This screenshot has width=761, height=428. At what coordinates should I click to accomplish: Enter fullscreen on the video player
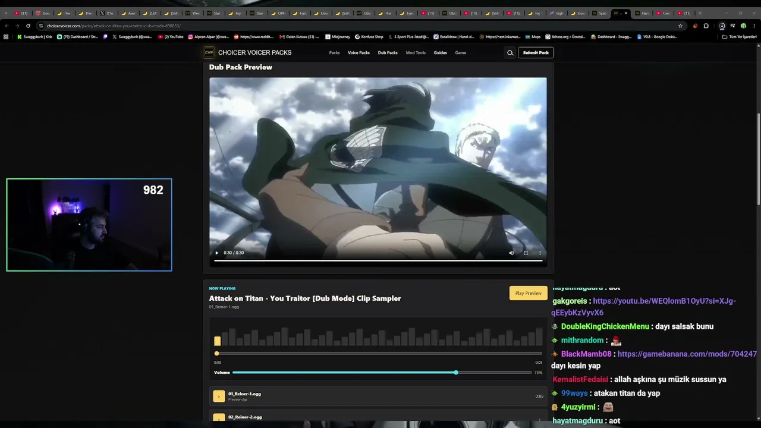point(526,253)
